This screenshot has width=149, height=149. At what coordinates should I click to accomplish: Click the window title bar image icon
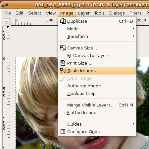click(x=5, y=5)
